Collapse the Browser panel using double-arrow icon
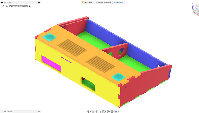Screen dimensions: 199x113 (x=2, y=2)
